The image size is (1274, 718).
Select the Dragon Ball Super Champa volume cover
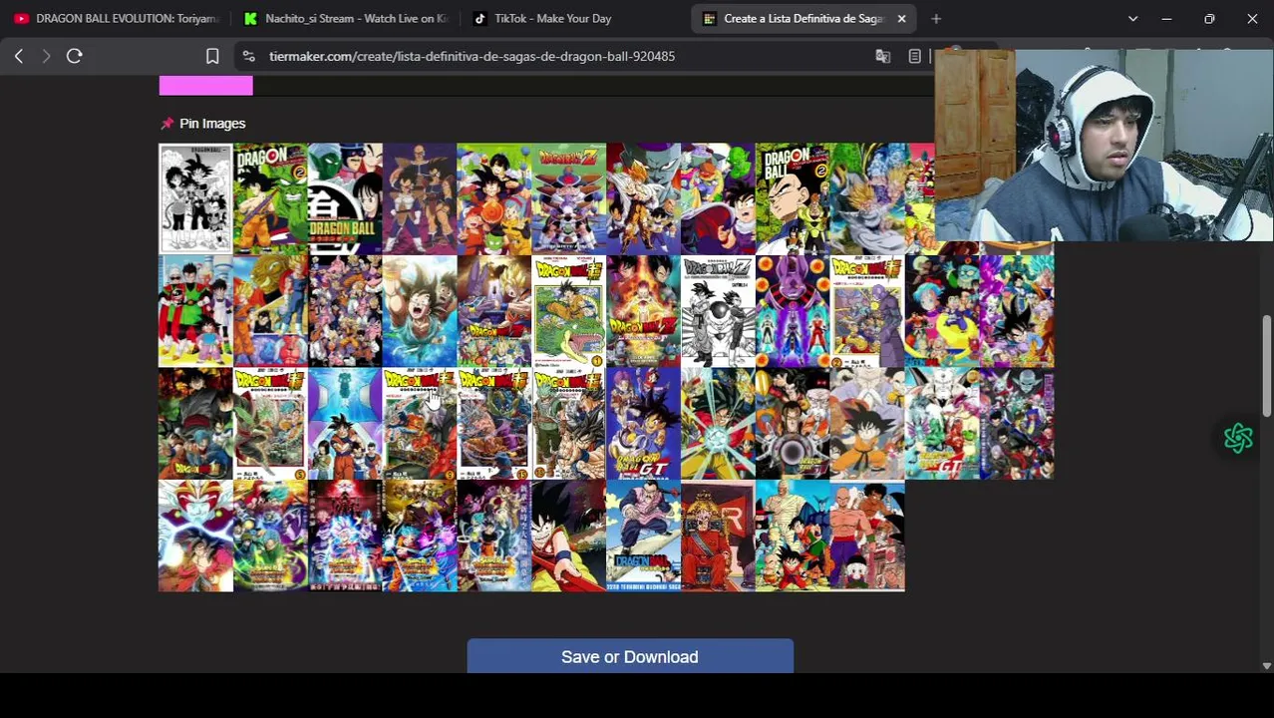coord(868,311)
